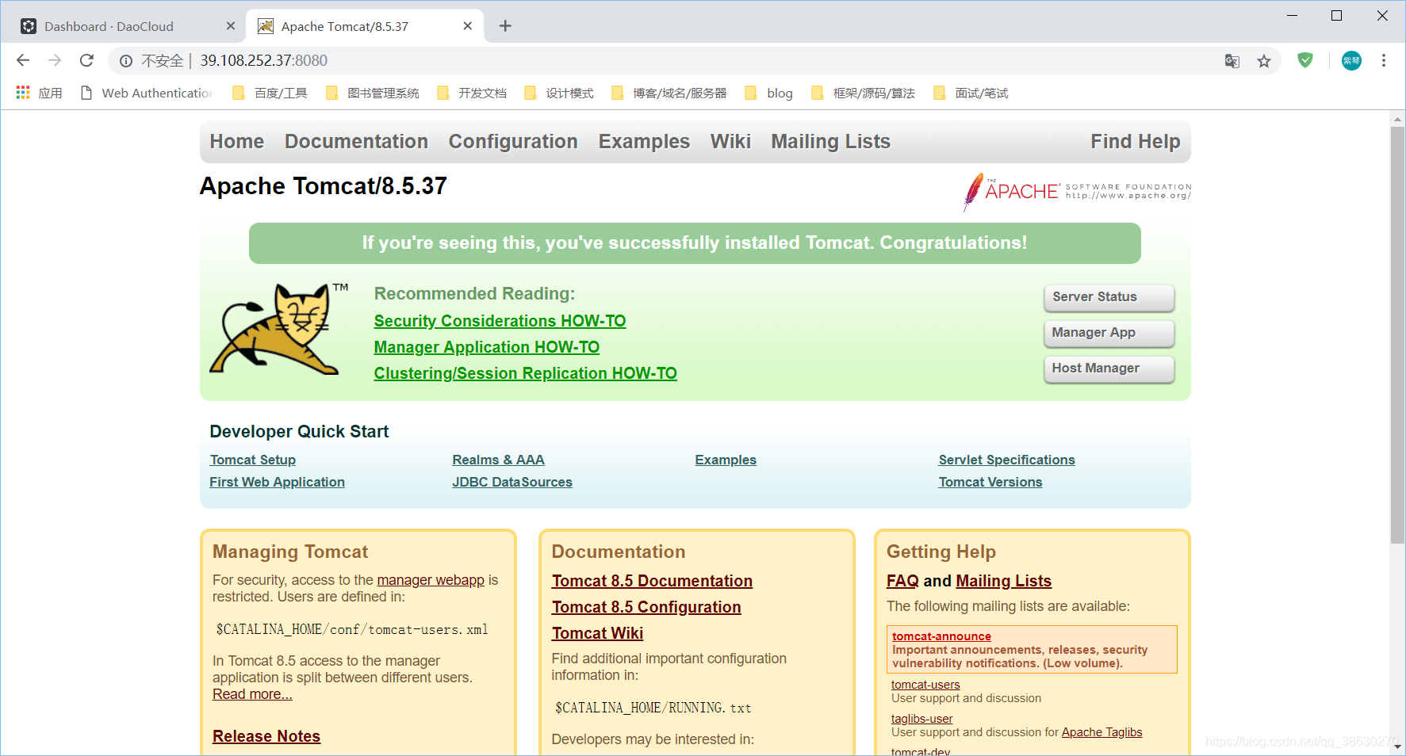Click the green shield extension icon
The image size is (1406, 756).
click(x=1305, y=60)
